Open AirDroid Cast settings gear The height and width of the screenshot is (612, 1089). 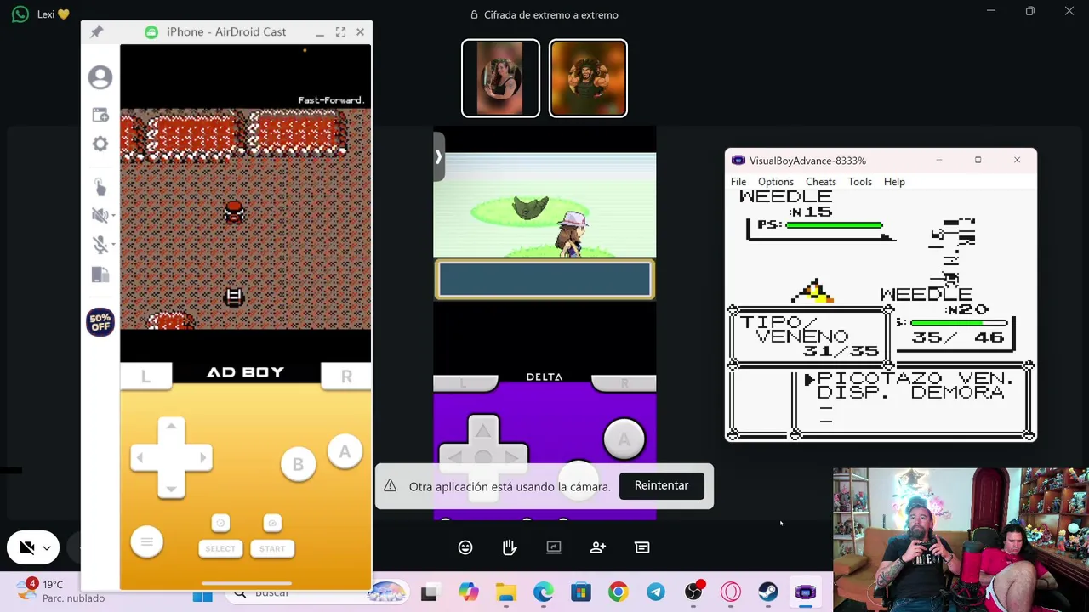click(100, 144)
